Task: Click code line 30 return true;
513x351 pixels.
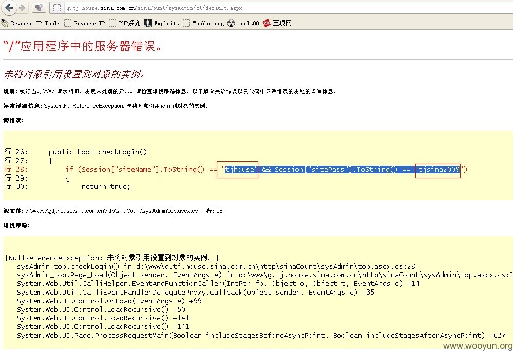Action: pos(67,187)
